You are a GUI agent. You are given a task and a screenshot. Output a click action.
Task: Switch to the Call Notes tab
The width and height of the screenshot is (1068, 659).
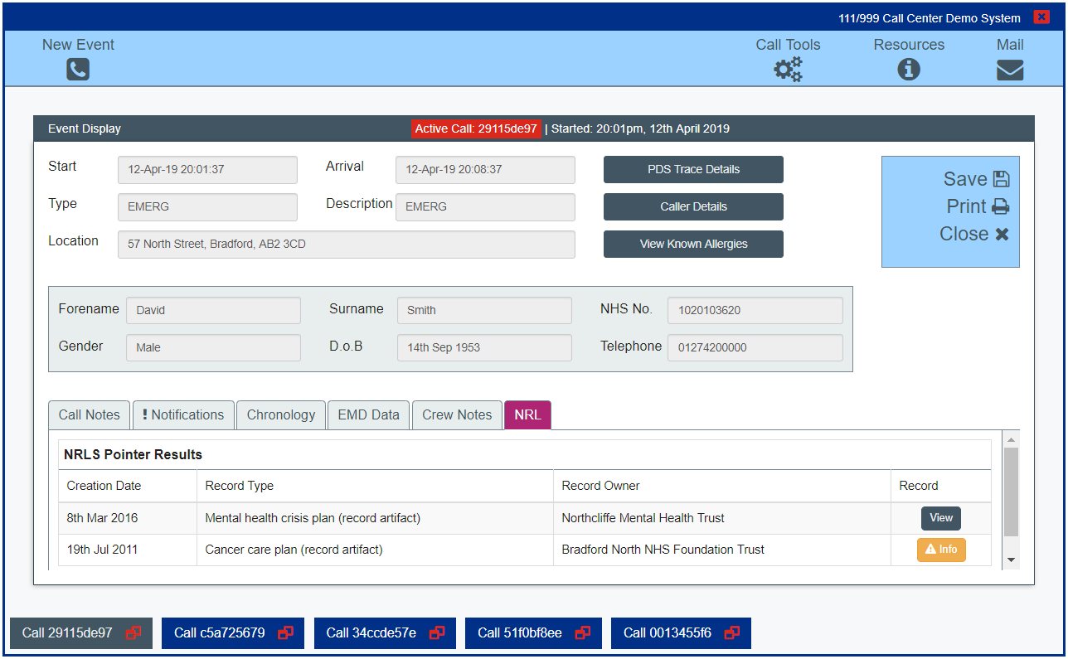tap(90, 415)
